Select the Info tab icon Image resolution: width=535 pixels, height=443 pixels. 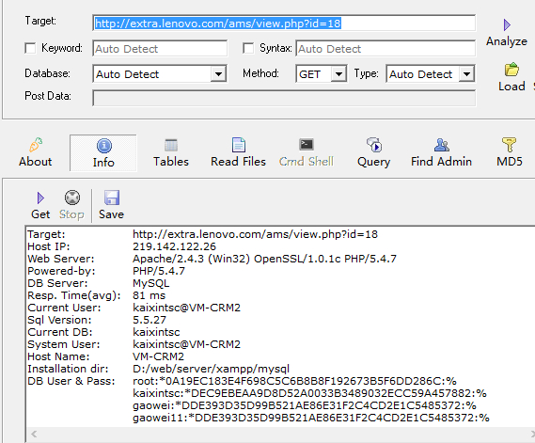(104, 146)
